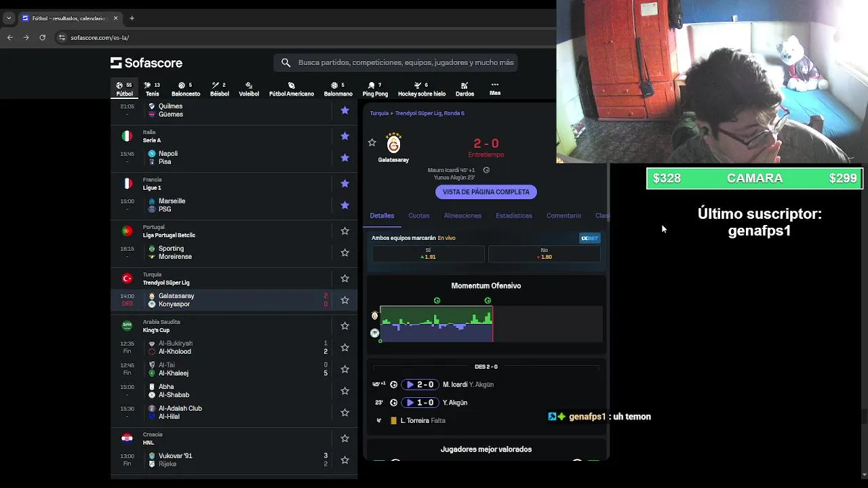Reload the page with refresh icon
The height and width of the screenshot is (488, 868).
(x=42, y=37)
